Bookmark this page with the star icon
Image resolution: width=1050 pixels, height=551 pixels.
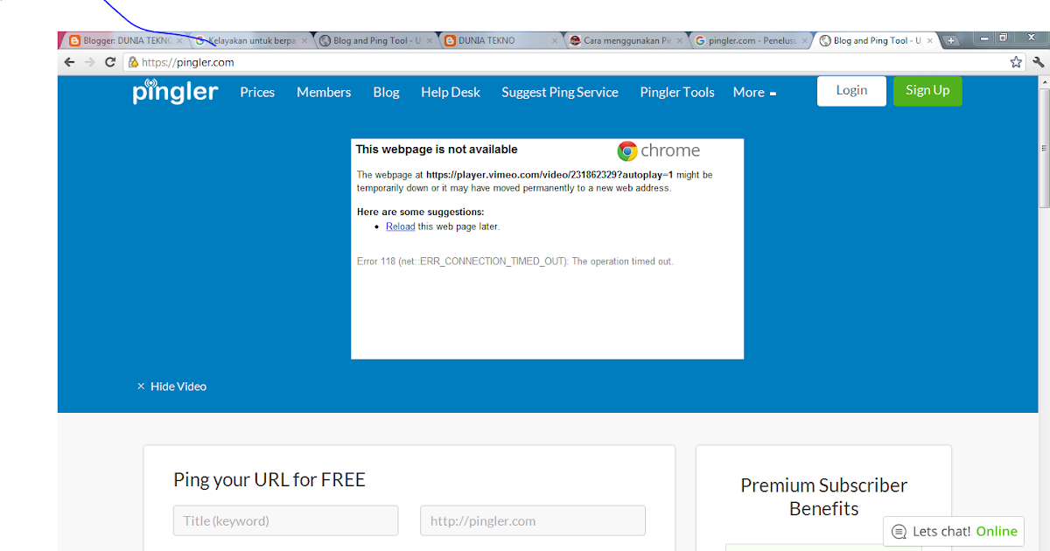pos(1016,62)
